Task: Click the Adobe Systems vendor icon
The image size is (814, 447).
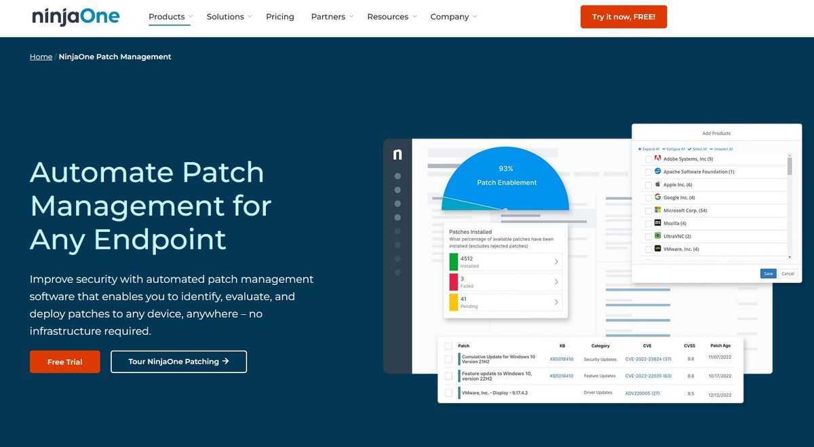Action: [657, 158]
